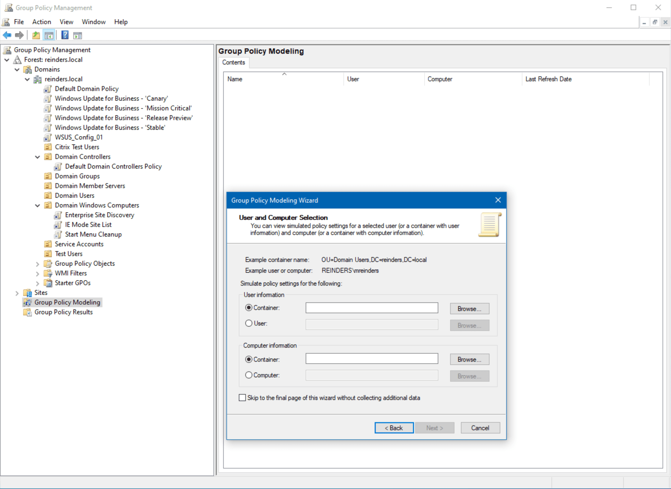Click the Back navigation arrow icon
The width and height of the screenshot is (671, 489).
coord(6,35)
